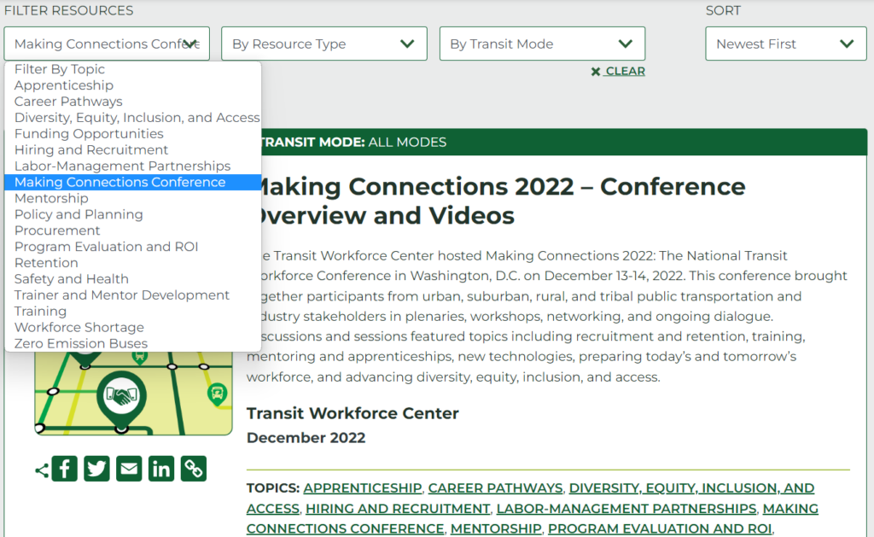The height and width of the screenshot is (537, 874).
Task: Choose Training option in list
Action: (132, 312)
